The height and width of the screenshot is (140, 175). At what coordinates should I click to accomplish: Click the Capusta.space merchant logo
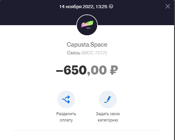87,25
